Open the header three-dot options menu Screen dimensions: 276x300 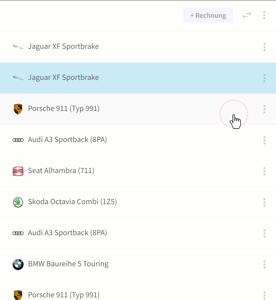[264, 15]
